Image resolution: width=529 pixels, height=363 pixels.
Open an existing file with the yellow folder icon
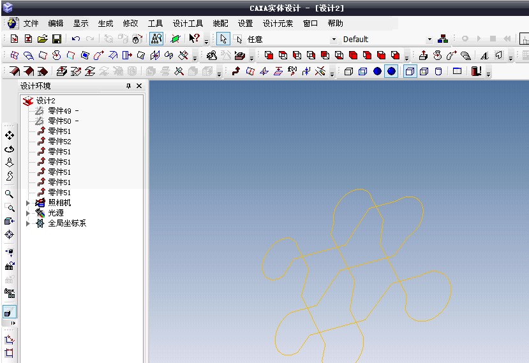[43, 39]
